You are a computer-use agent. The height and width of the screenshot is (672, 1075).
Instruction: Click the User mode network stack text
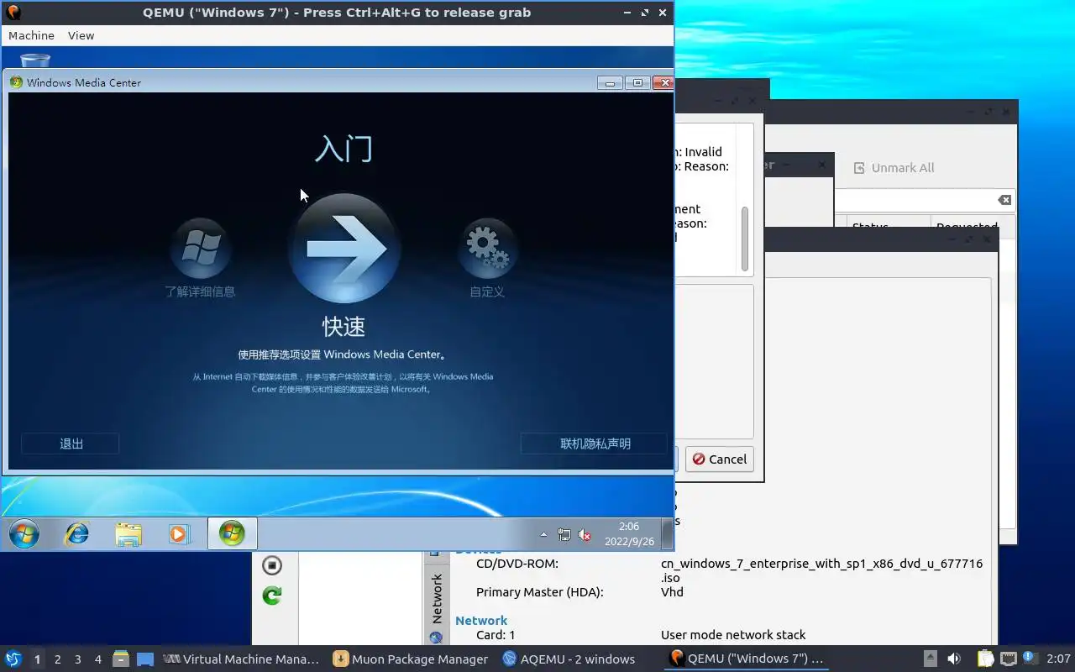tap(733, 634)
